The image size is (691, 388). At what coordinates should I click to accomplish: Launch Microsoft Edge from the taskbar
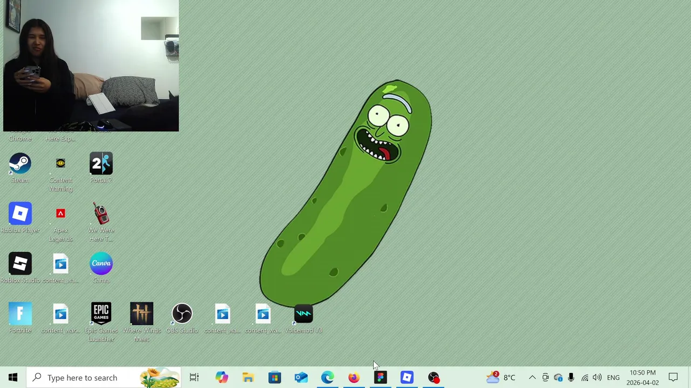point(328,378)
